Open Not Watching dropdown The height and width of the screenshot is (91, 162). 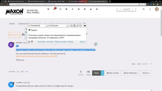point(131,73)
